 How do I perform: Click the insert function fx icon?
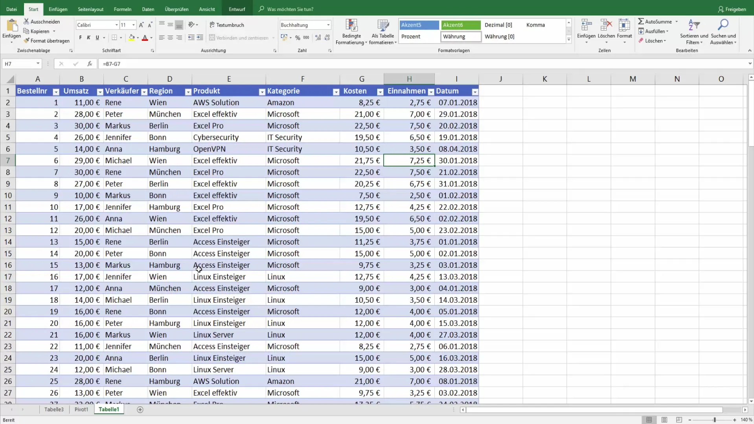click(x=90, y=64)
